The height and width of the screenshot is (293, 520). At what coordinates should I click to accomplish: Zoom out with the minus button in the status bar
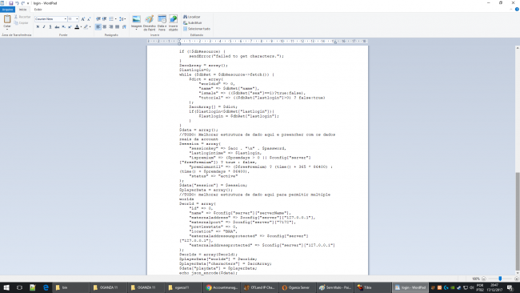click(x=483, y=279)
